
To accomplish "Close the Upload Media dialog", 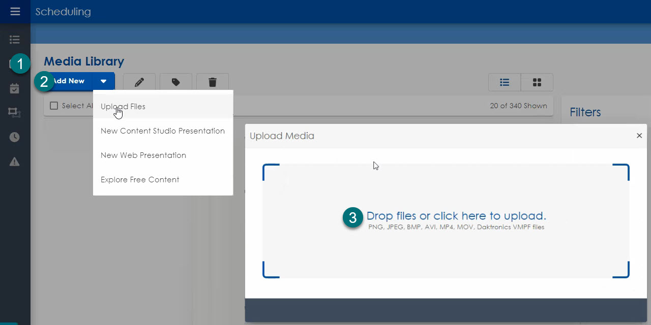I will 639,136.
